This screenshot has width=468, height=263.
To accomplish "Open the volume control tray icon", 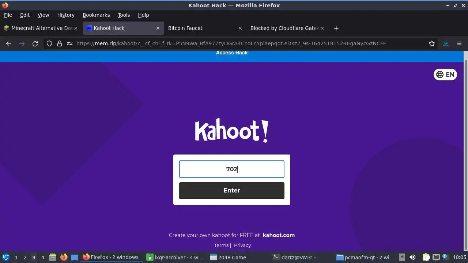I will (x=412, y=257).
